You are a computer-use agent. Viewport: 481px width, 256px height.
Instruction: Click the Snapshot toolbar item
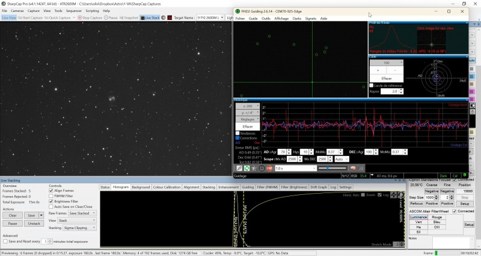129,18
